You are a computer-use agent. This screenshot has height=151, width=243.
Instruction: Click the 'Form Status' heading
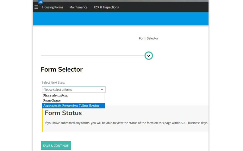pos(63,113)
